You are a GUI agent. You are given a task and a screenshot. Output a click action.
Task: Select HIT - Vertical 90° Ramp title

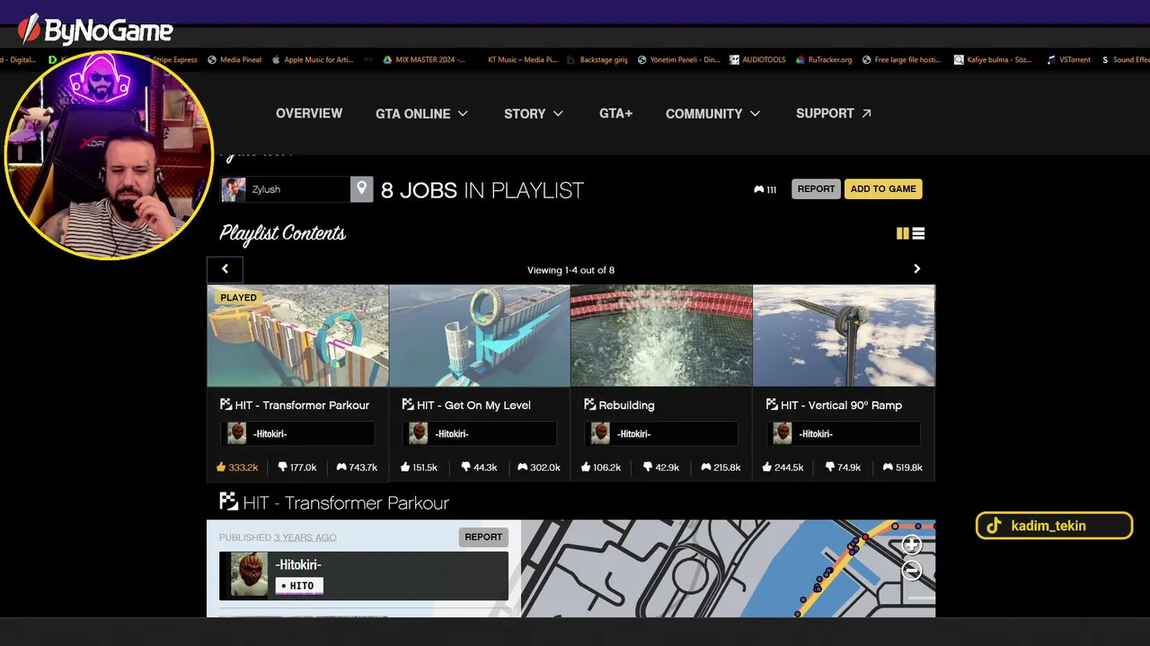(841, 405)
